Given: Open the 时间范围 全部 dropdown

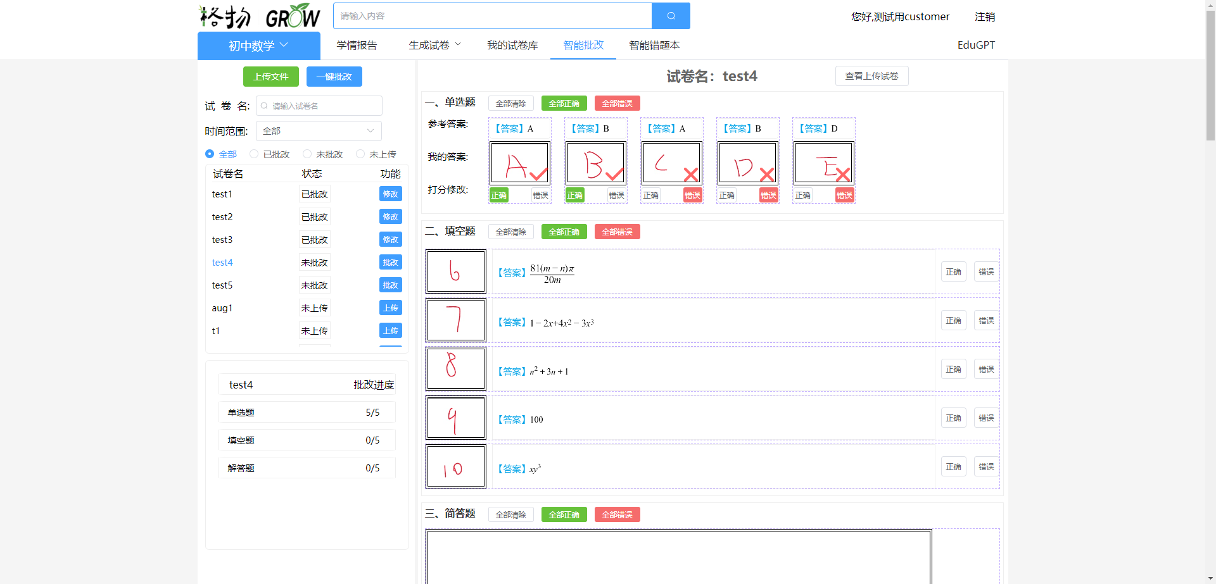Looking at the screenshot, I should 319,131.
